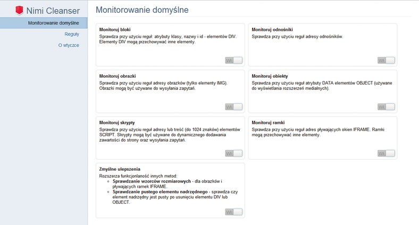The image size is (419, 225).
Task: Toggle the Zmyślne ulepszenia switch
Action: (234, 212)
